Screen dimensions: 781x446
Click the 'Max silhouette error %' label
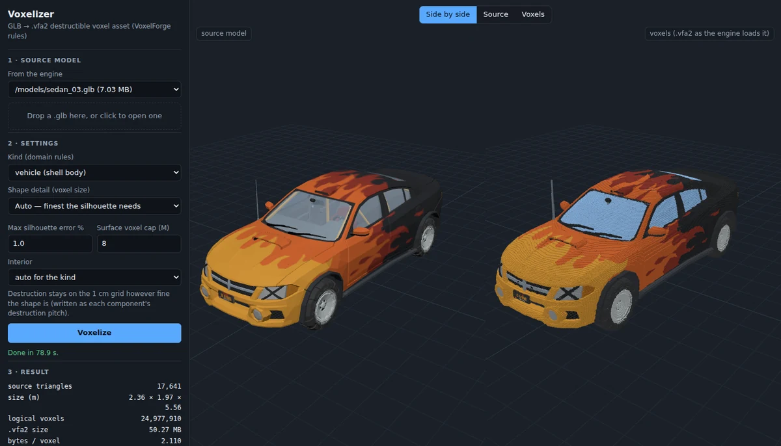pos(46,228)
